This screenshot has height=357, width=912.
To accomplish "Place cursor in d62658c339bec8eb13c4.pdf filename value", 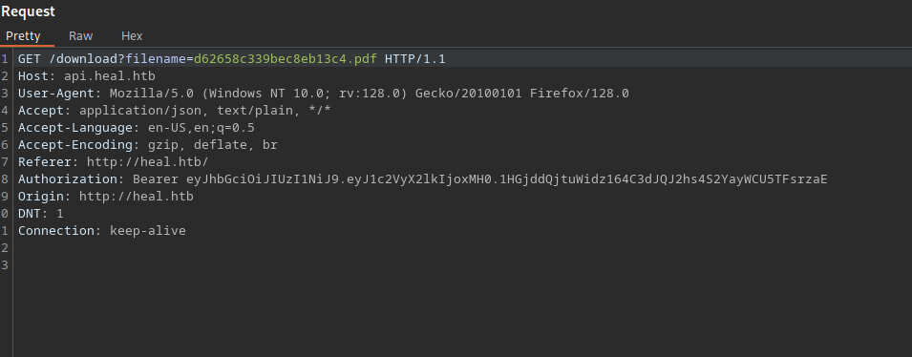I will [x=285, y=59].
